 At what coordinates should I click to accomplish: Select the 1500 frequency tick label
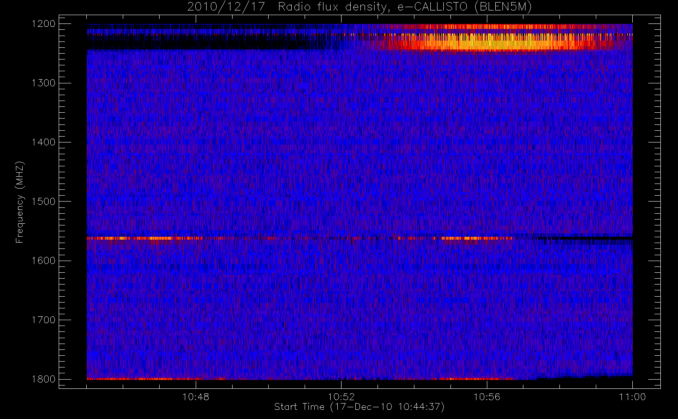(x=44, y=202)
